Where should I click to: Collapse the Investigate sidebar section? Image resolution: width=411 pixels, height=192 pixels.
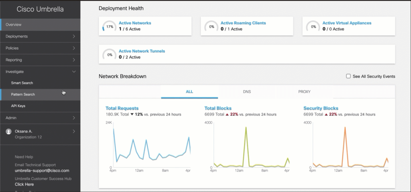click(40, 72)
